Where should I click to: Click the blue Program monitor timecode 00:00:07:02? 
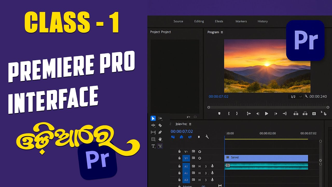pos(219,97)
